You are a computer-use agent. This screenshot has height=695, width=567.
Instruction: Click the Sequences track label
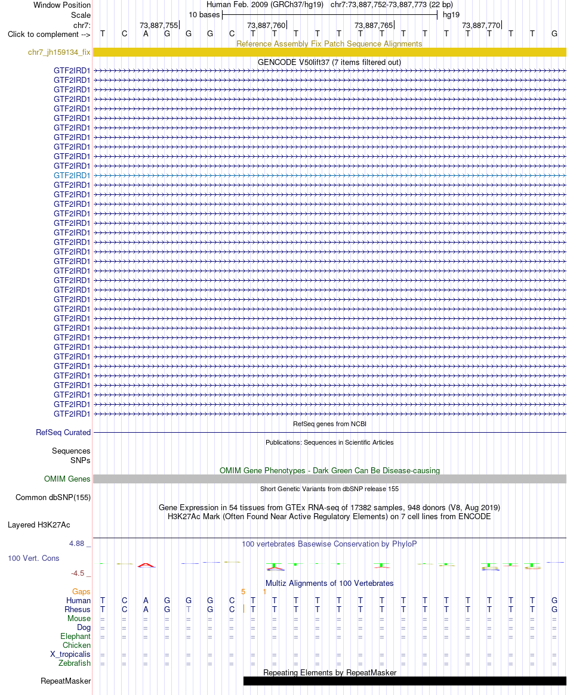[71, 451]
